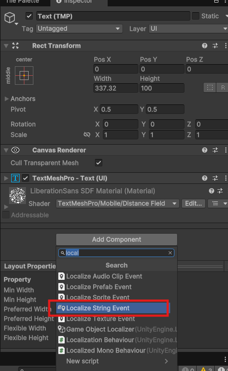Click the Rect Transform component icon

point(15,46)
